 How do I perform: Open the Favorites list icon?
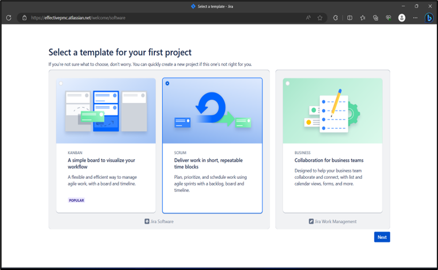tap(363, 18)
